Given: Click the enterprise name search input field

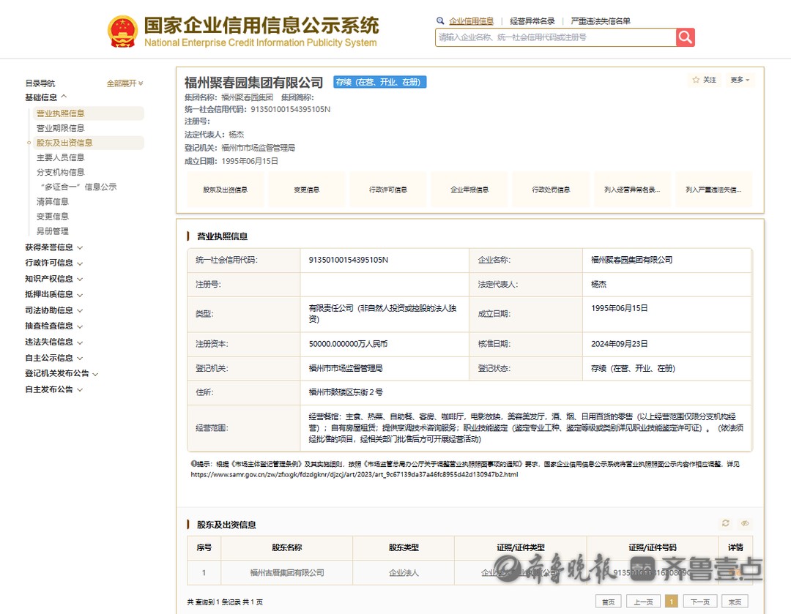Looking at the screenshot, I should [x=555, y=37].
